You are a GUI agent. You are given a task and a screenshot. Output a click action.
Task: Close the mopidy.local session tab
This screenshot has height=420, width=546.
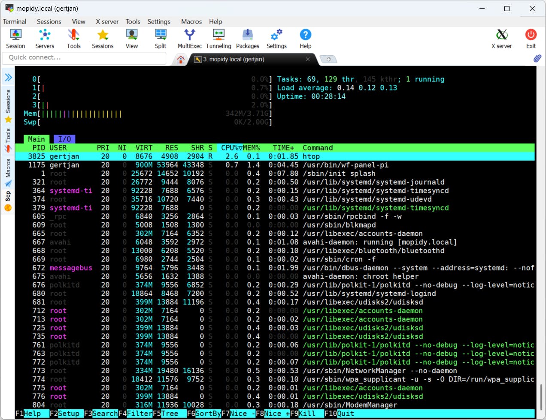[308, 60]
